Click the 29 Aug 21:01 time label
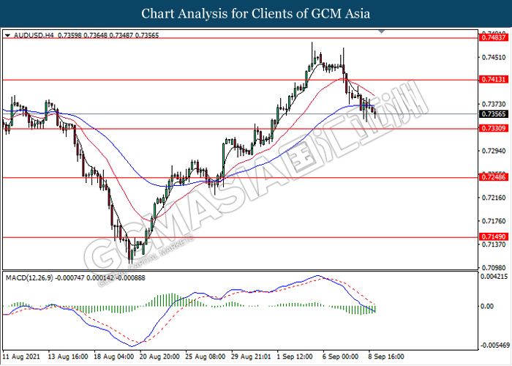The height and width of the screenshot is (366, 512). click(x=251, y=356)
